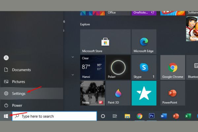Open the Microsoft Edge tile
Image resolution: width=198 pixels, height=132 pixels.
[x=144, y=42]
